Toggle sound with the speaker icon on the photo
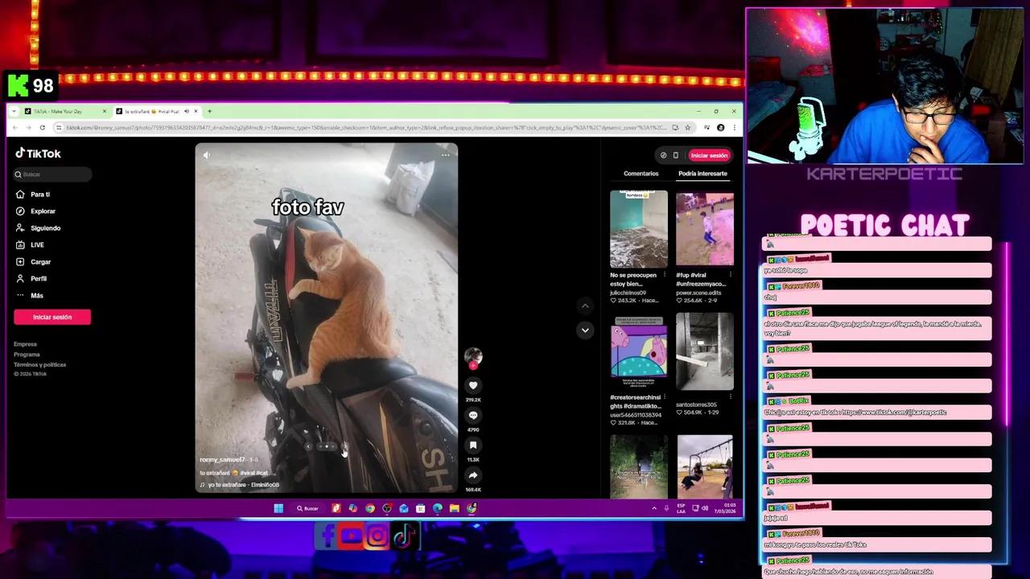This screenshot has height=579, width=1030. point(206,155)
